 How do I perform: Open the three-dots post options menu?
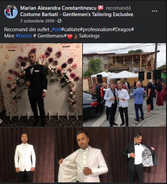pyautogui.click(x=155, y=11)
